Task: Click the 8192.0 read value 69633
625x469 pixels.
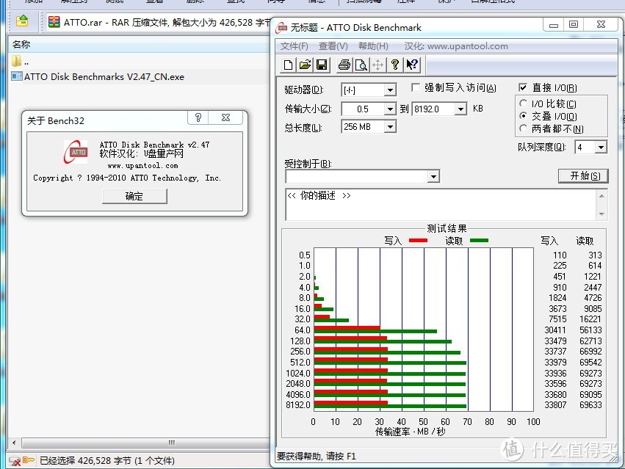Action: tap(590, 405)
